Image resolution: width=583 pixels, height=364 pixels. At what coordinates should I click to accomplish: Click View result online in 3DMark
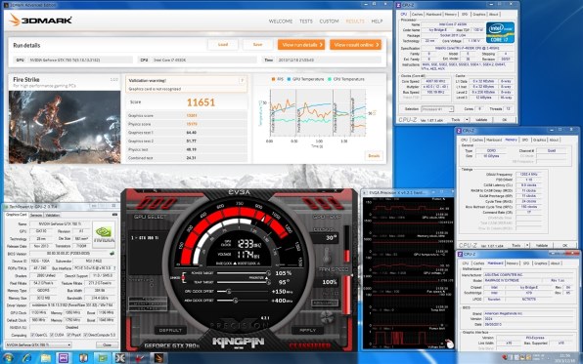(355, 45)
